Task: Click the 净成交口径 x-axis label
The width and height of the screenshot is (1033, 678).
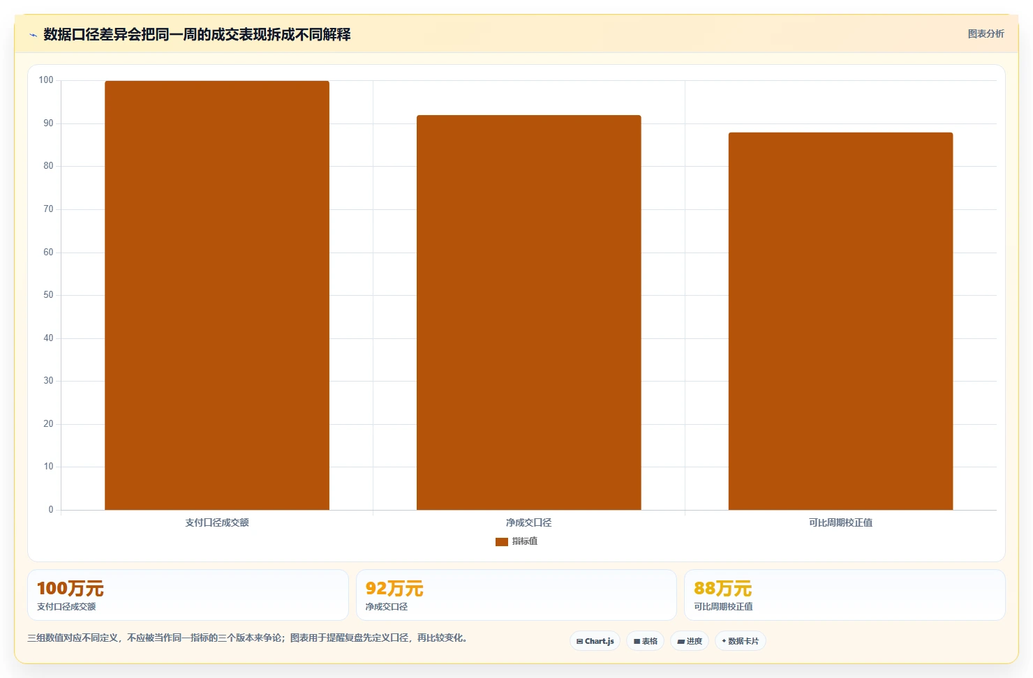Action: [x=529, y=522]
